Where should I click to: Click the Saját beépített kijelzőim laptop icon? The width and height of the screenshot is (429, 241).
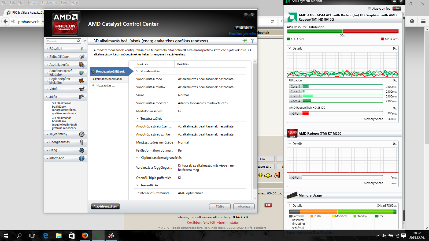82,81
